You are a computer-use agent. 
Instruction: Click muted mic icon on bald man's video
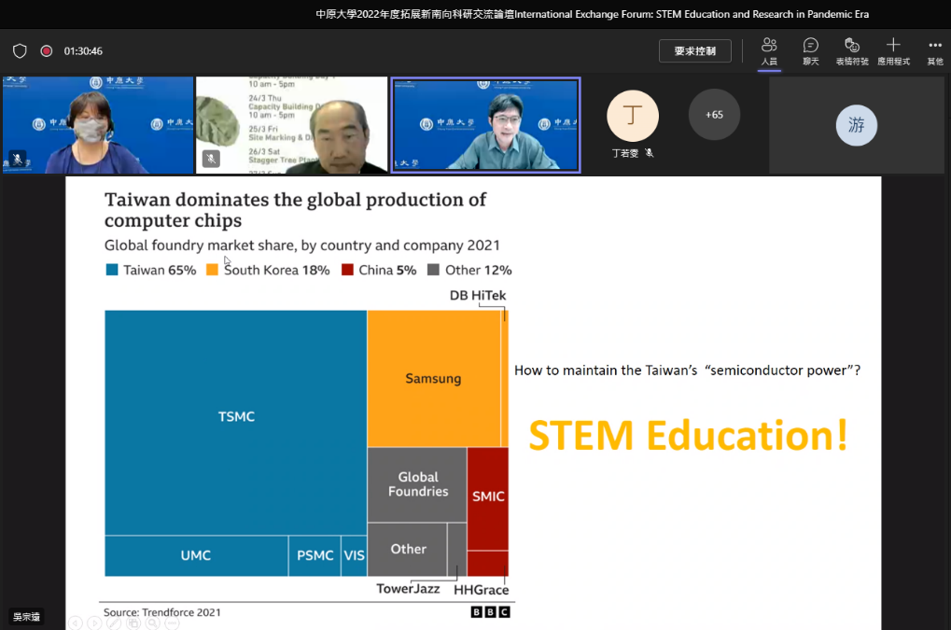pyautogui.click(x=211, y=159)
